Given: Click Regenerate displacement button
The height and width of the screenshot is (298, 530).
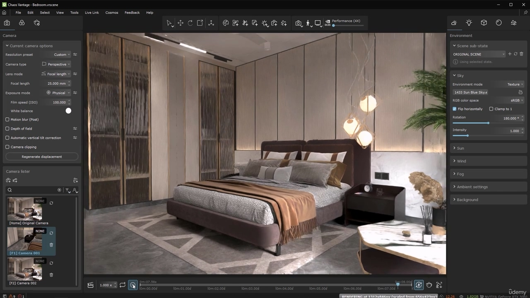Looking at the screenshot, I should [42, 157].
